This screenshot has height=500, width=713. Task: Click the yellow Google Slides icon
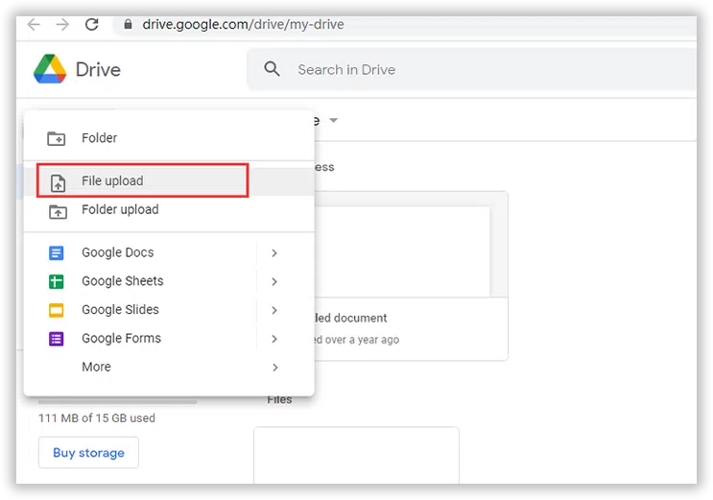57,311
